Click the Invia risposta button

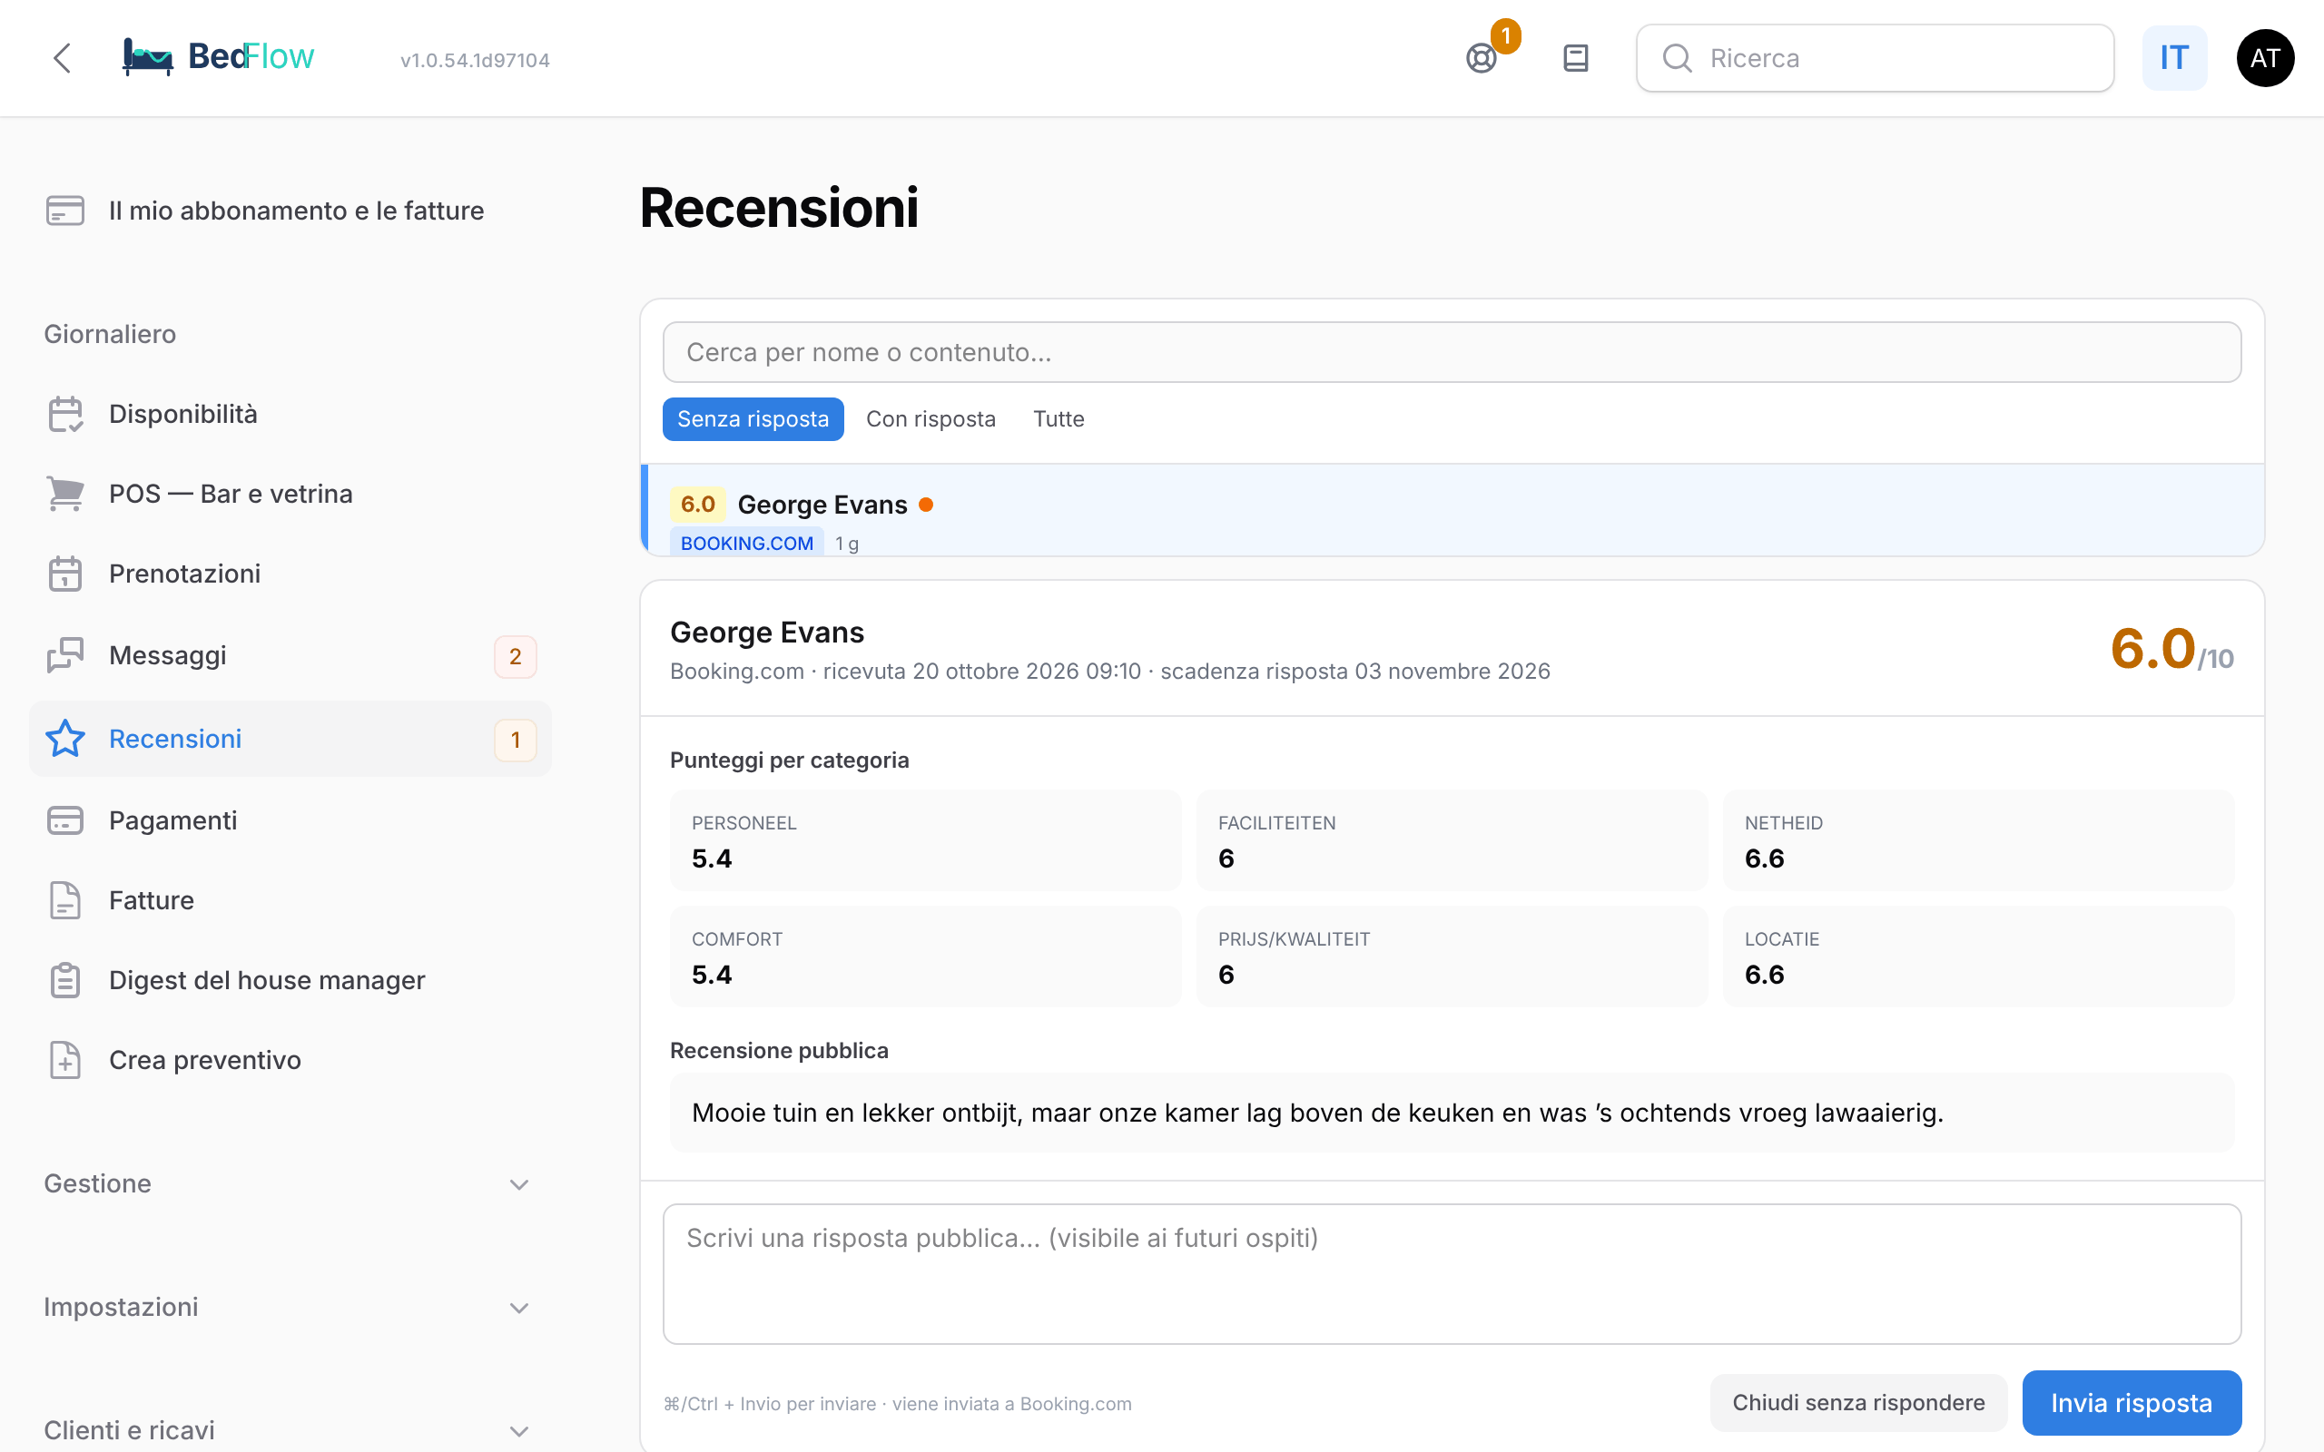click(x=2132, y=1402)
